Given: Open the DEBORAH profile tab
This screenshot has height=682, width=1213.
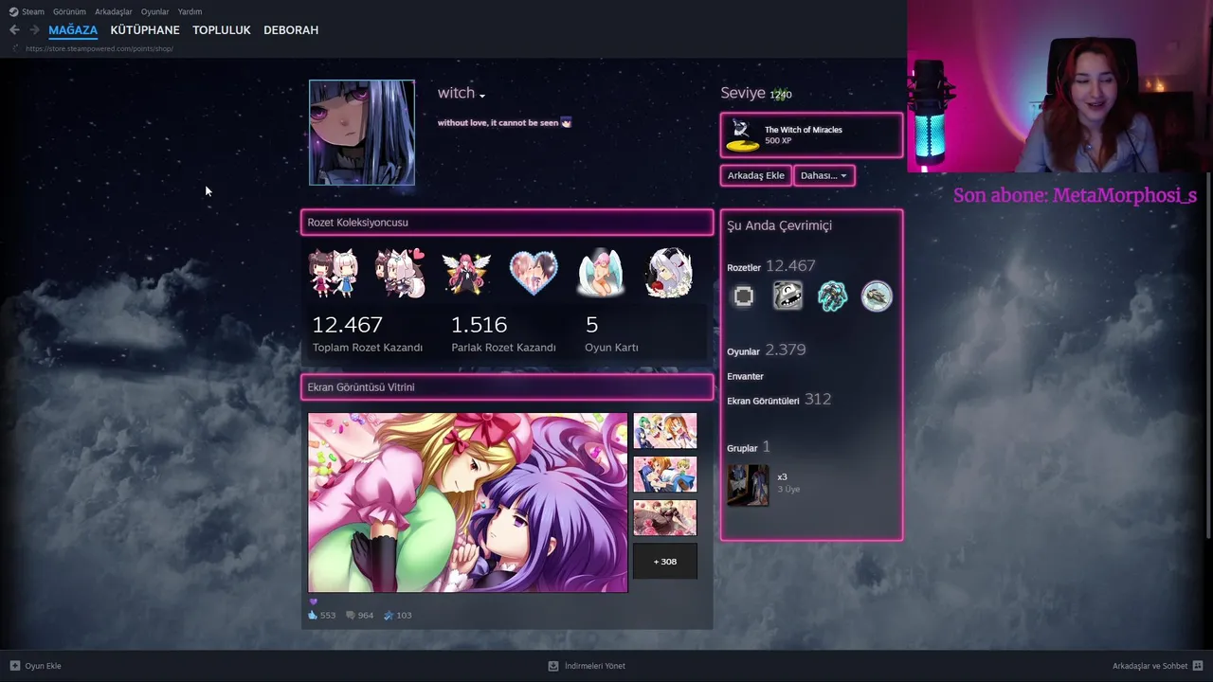Looking at the screenshot, I should point(291,30).
